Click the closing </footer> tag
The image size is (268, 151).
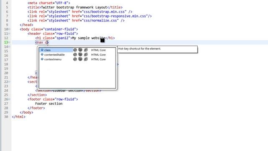(36, 108)
